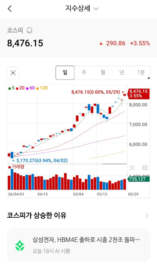The width and height of the screenshot is (157, 269).
Task: Click the 20-day moving average legend
Action: [20, 88]
